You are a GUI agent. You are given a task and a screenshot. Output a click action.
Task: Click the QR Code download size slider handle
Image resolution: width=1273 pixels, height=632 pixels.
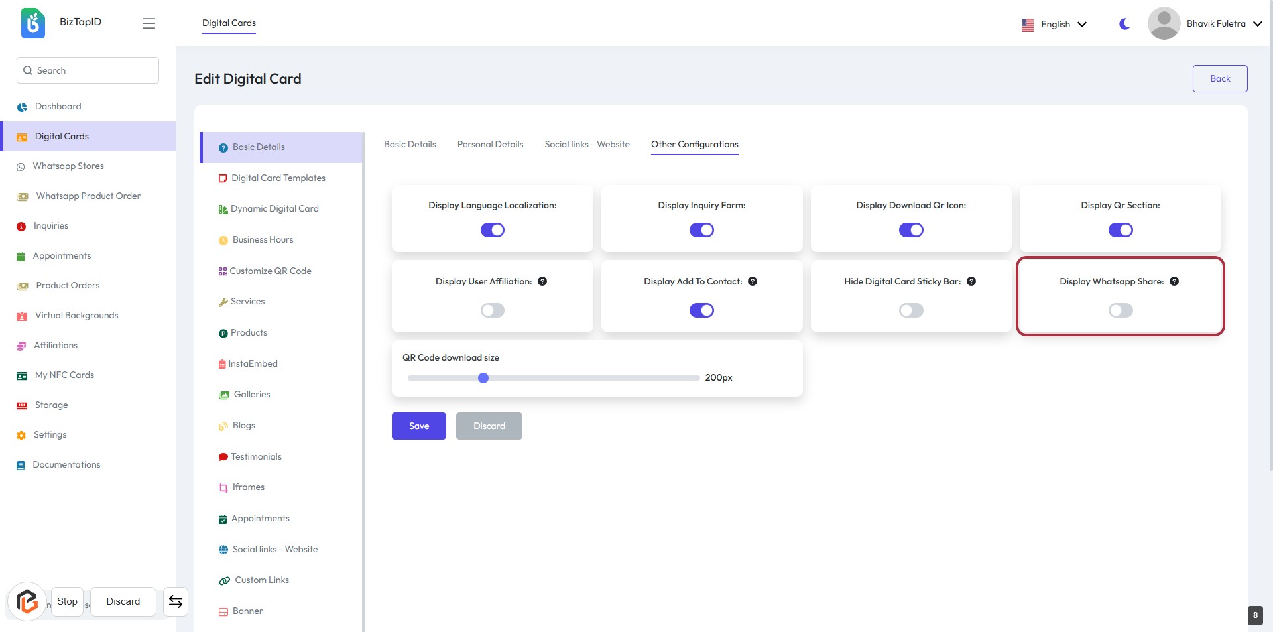[483, 378]
